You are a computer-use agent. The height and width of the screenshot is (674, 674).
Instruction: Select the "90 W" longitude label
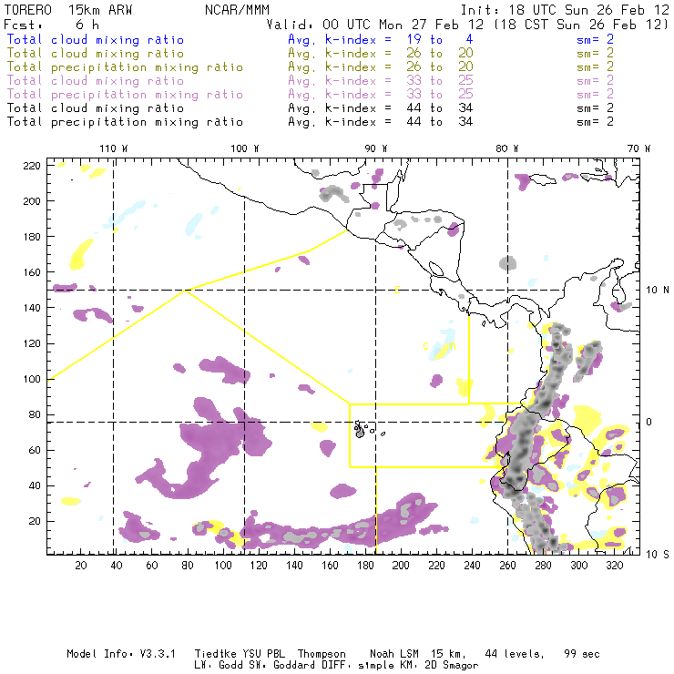click(376, 148)
